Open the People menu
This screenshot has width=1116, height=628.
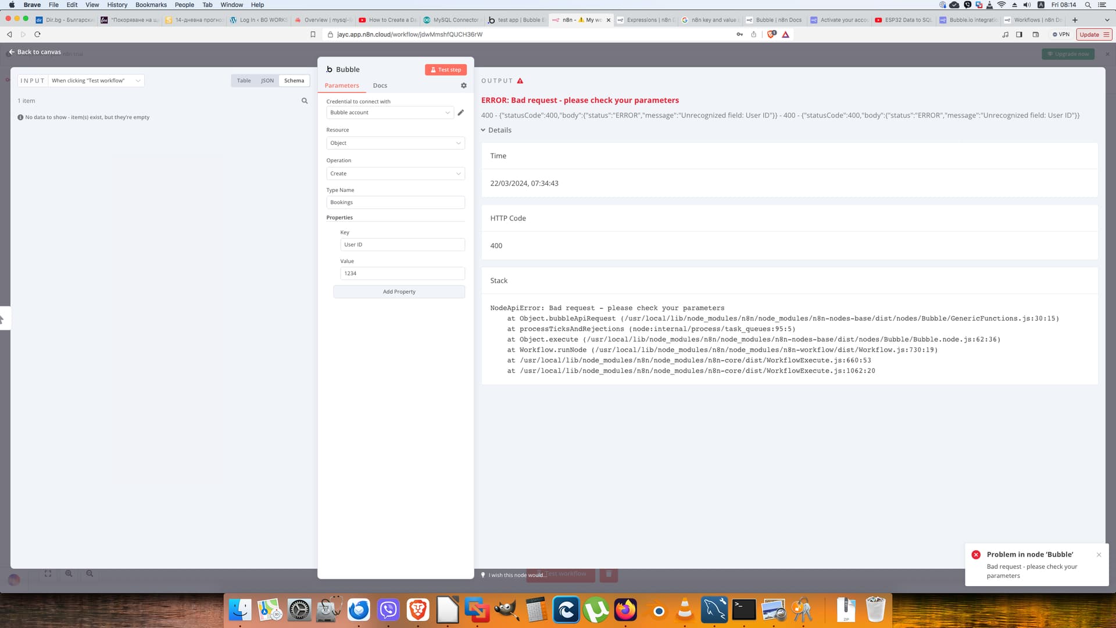184,5
